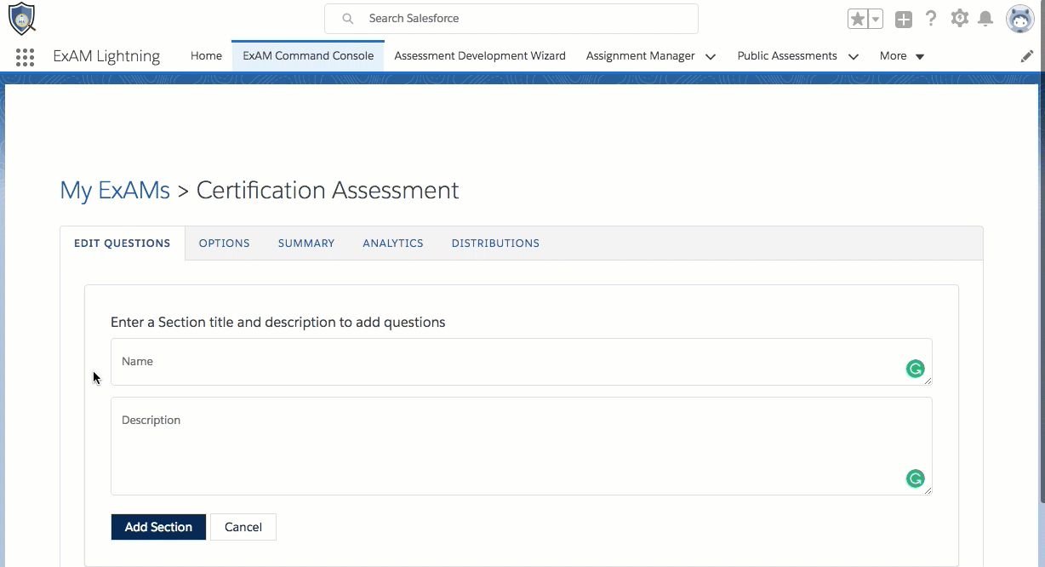Open the Assessment Development Wizard tab
Screen dimensions: 1045x567
pyautogui.click(x=480, y=56)
